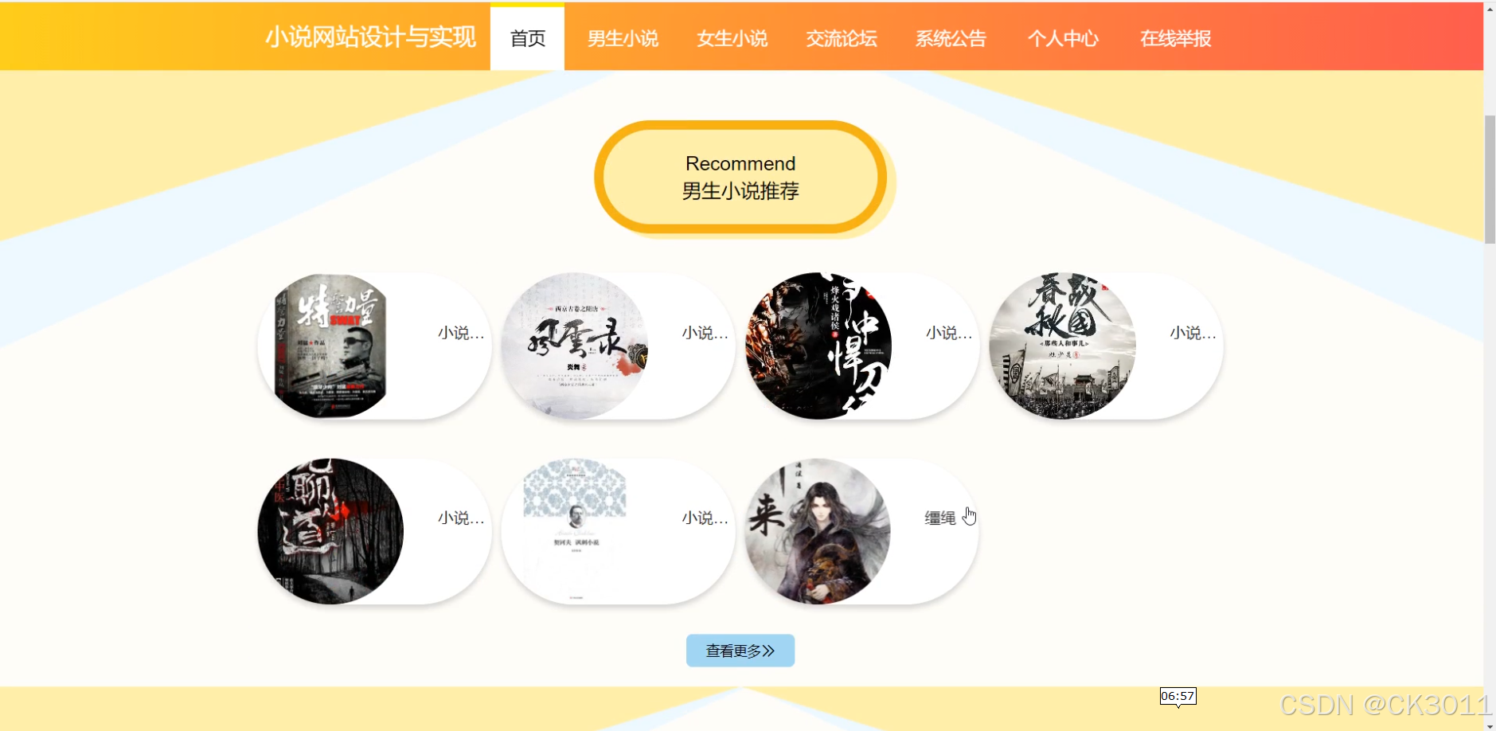Screen dimensions: 1496x731
Task: Visit 个人中心 personal center
Action: pyautogui.click(x=1063, y=38)
